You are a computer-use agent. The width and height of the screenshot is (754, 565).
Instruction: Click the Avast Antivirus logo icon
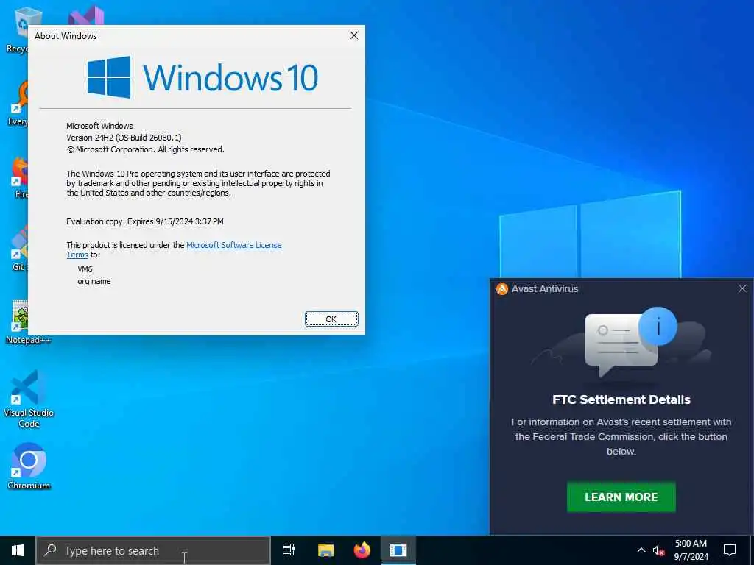tap(501, 288)
